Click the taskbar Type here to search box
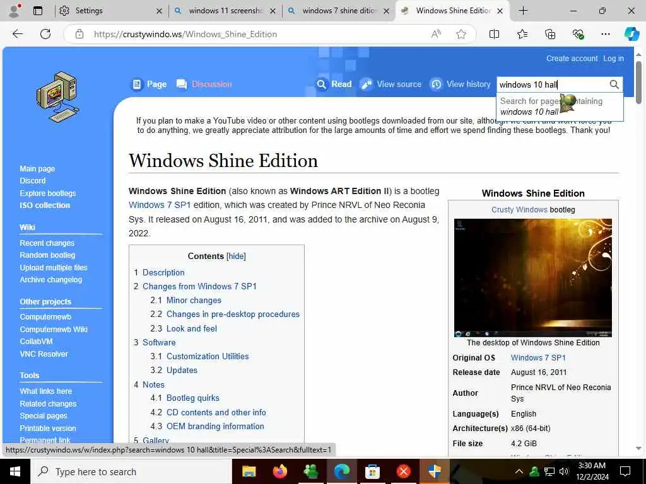 131,471
